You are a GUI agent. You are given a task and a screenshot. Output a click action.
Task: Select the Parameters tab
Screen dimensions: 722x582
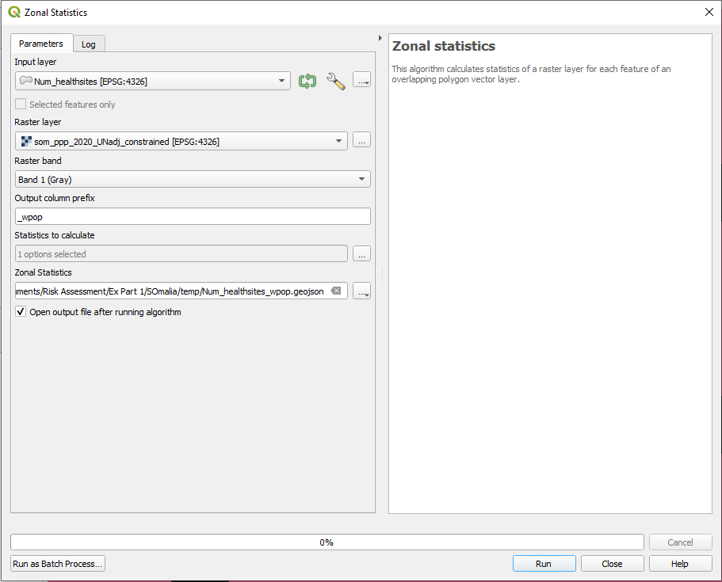(x=41, y=44)
